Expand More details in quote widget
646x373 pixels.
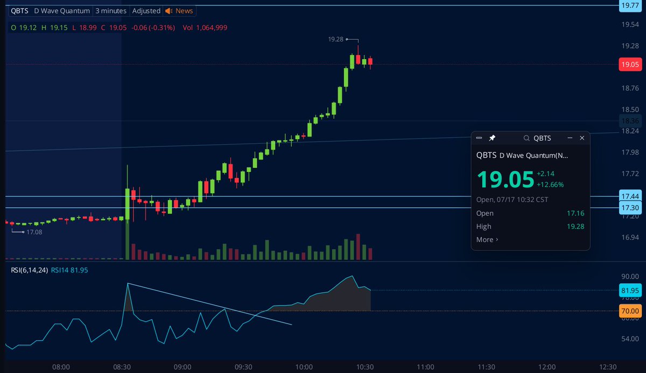tap(487, 240)
